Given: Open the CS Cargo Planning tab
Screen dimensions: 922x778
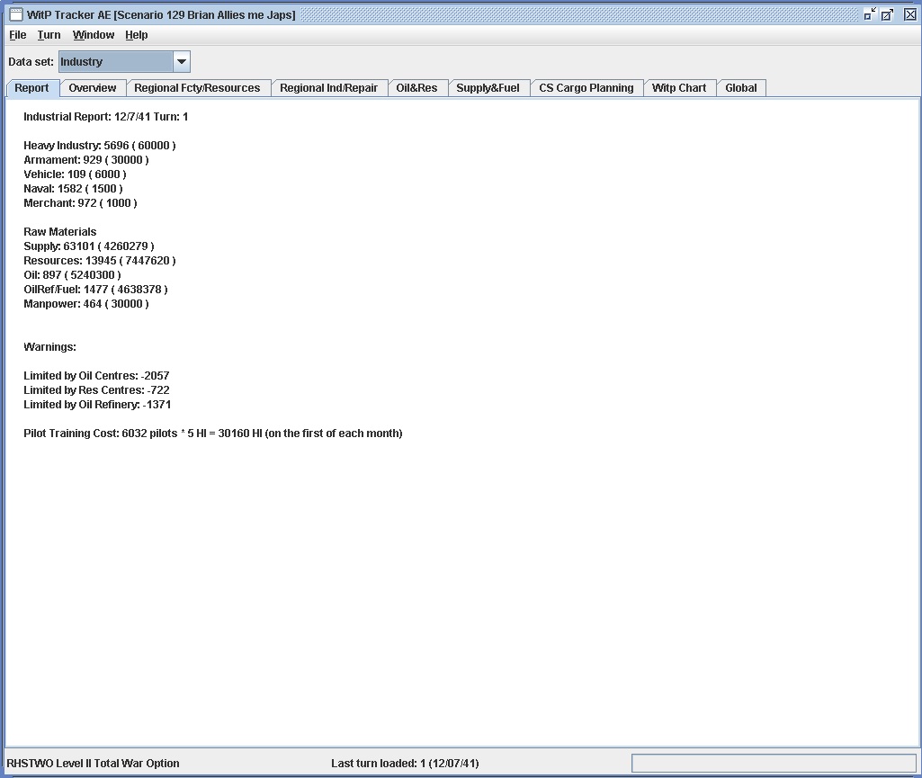Looking at the screenshot, I should click(586, 88).
